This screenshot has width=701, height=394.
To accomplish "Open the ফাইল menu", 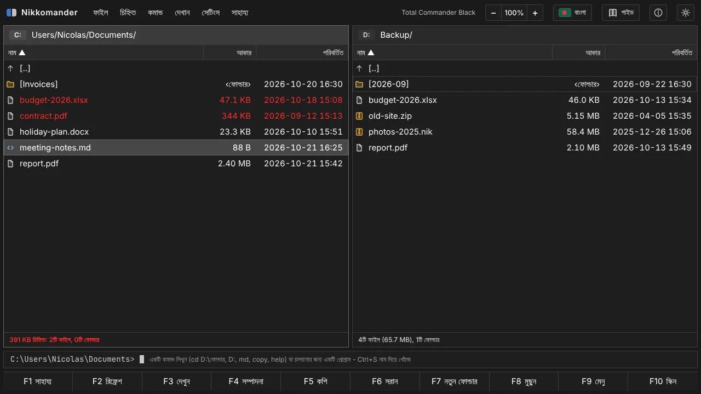I will coord(100,13).
